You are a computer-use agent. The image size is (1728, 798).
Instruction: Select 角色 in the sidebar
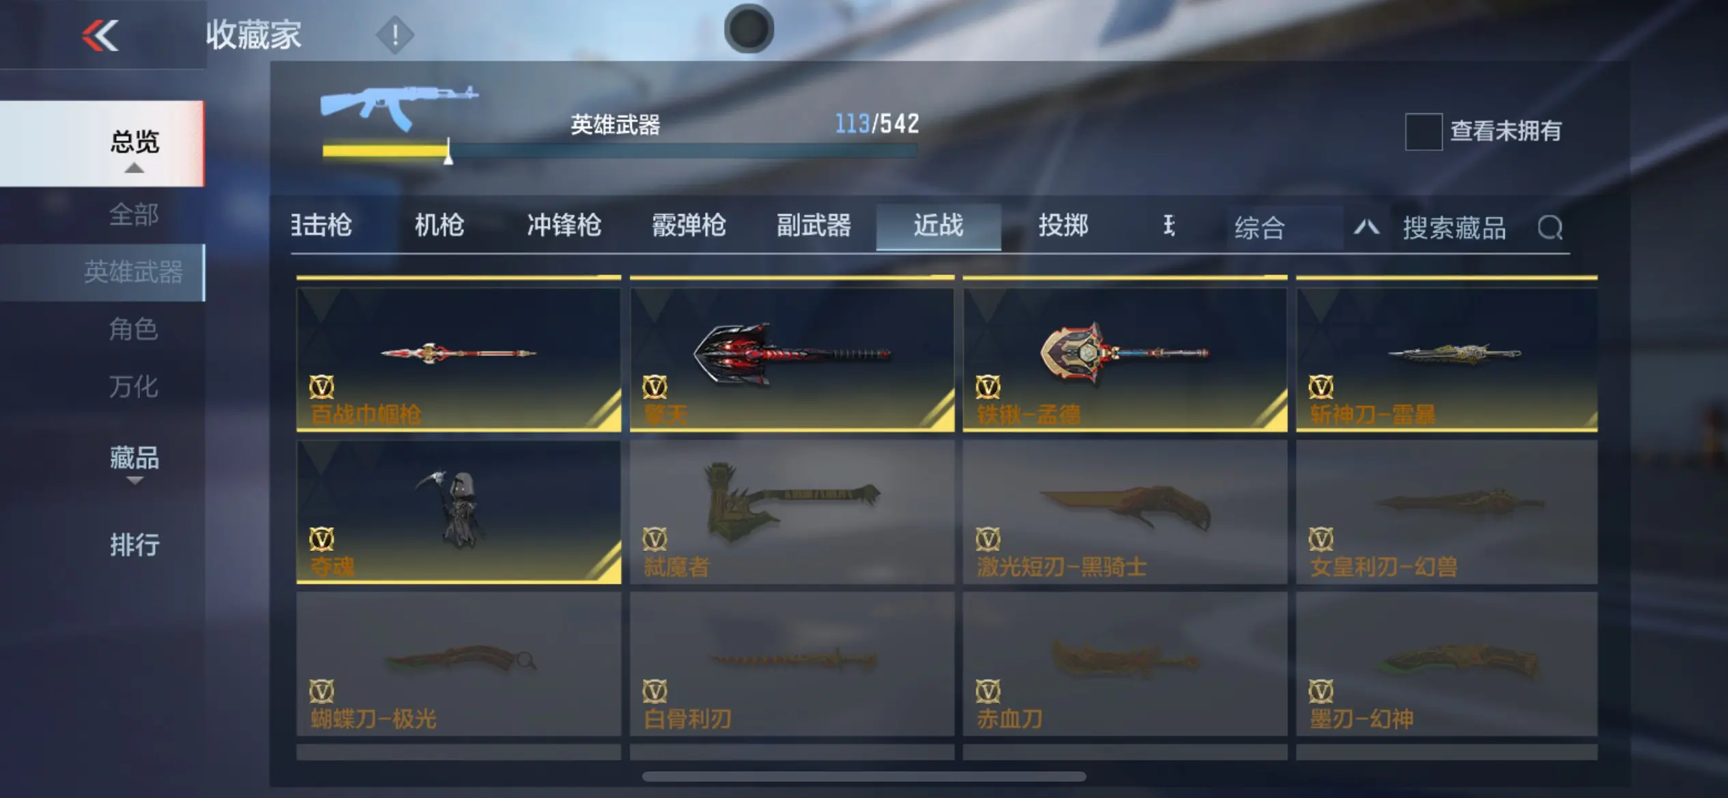134,329
